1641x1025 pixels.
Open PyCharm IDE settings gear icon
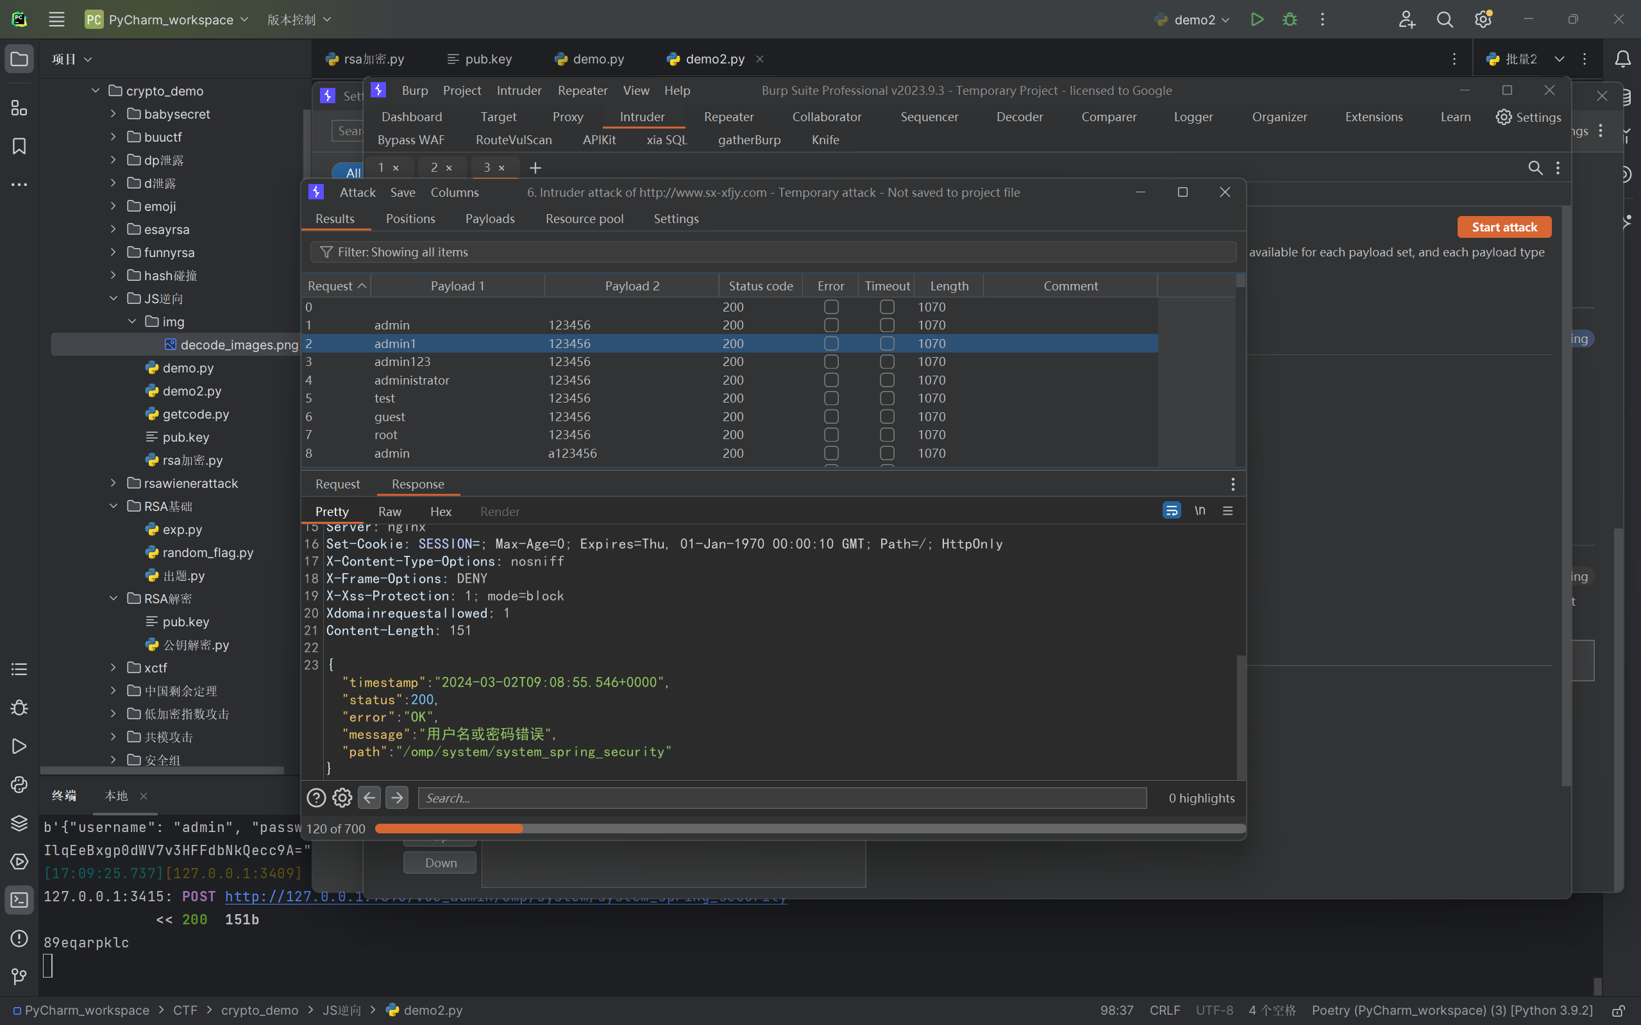tap(1483, 20)
